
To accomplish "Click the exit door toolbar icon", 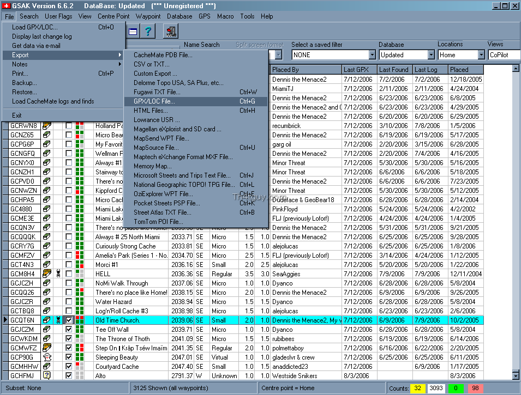I will pos(171,32).
